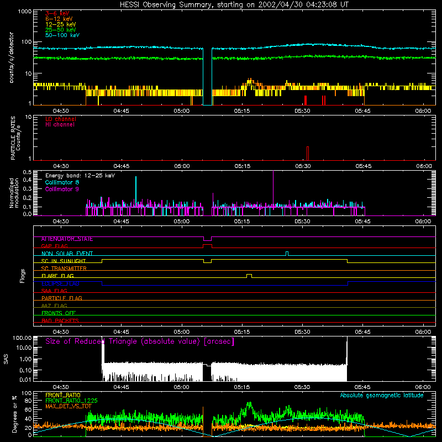Select the PARTICLE RATES Counts/s axis label

point(15,138)
